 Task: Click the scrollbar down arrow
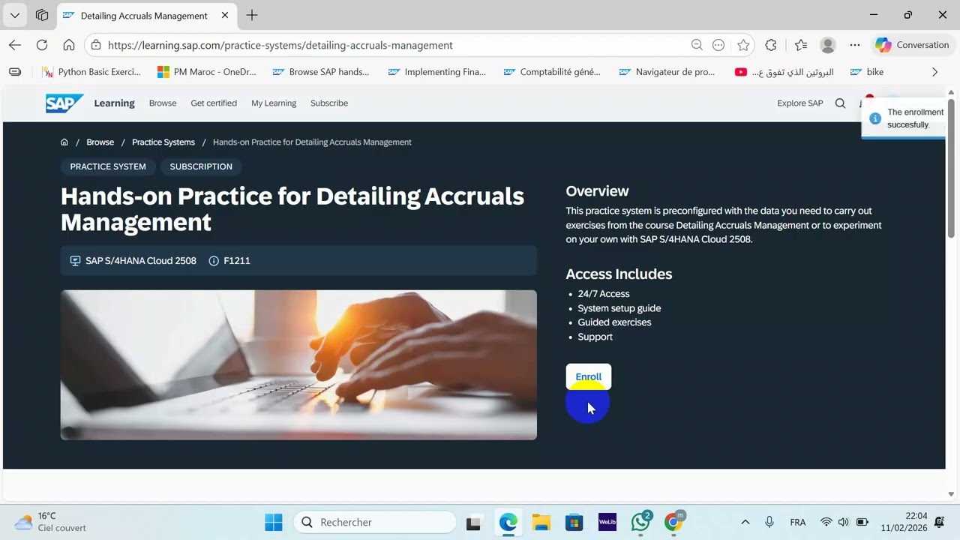951,494
